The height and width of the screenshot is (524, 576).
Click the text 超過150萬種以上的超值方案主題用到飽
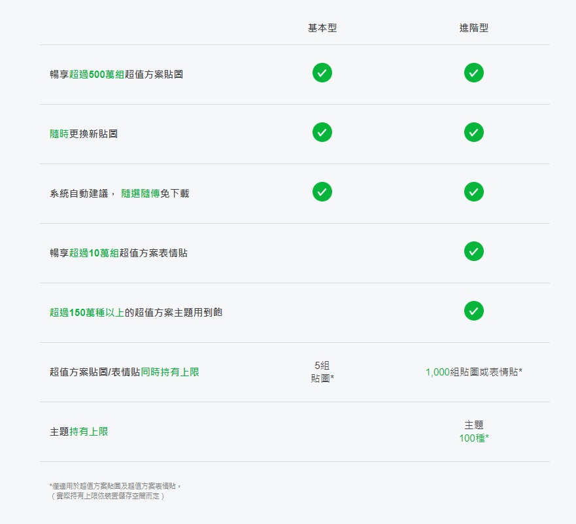point(136,312)
